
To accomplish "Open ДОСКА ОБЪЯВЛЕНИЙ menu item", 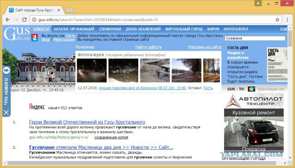I will (x=143, y=29).
